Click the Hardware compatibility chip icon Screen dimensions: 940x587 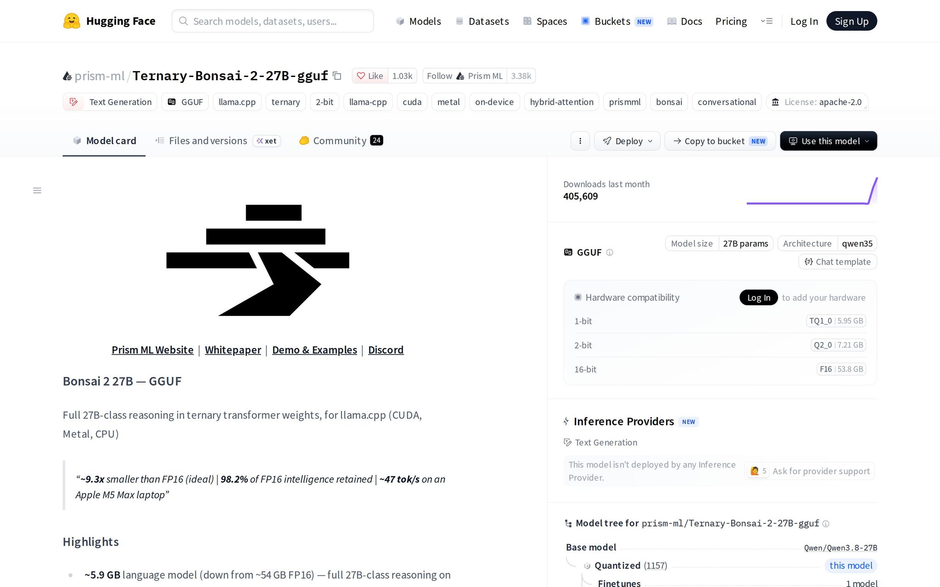pos(578,297)
